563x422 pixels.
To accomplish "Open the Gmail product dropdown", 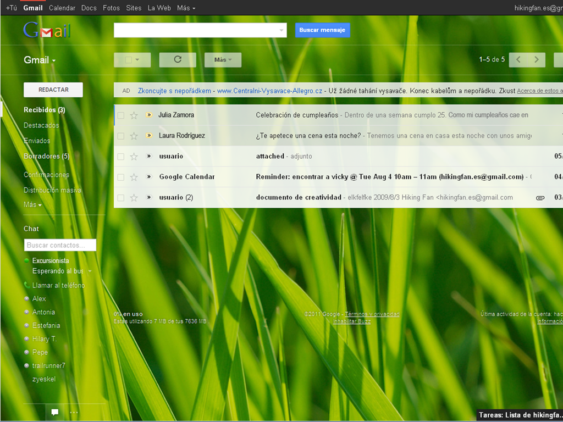I will tap(40, 60).
